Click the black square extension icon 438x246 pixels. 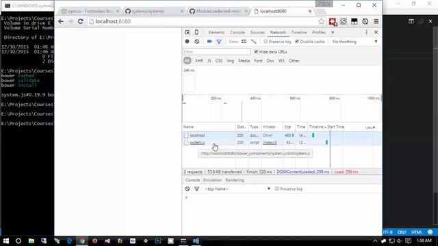(x=355, y=21)
